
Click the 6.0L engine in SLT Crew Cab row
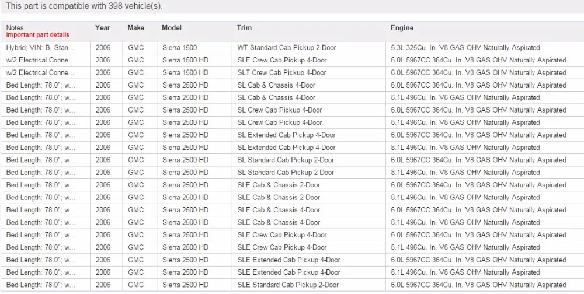pyautogui.click(x=478, y=72)
